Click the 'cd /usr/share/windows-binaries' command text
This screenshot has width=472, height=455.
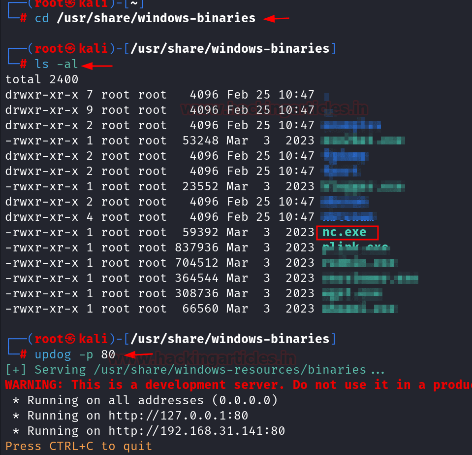[x=145, y=18]
